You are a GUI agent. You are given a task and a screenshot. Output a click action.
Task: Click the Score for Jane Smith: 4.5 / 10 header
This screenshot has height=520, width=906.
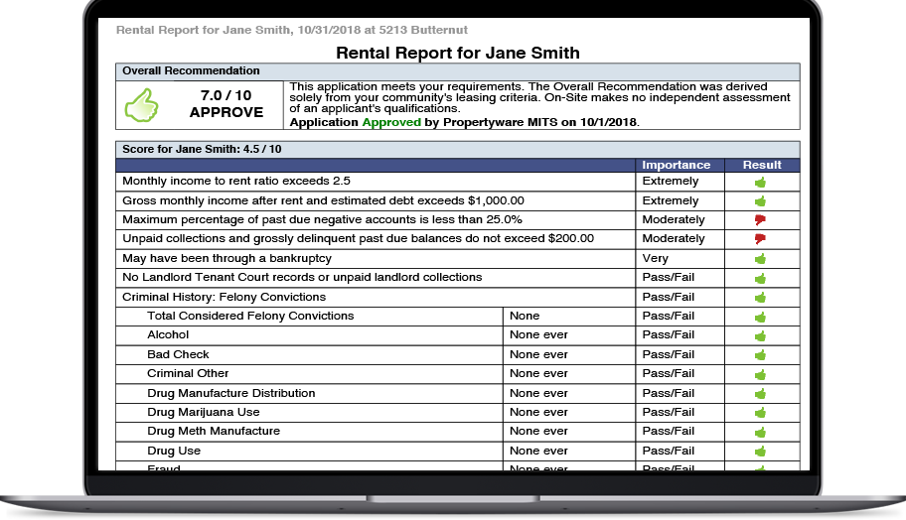(x=458, y=149)
